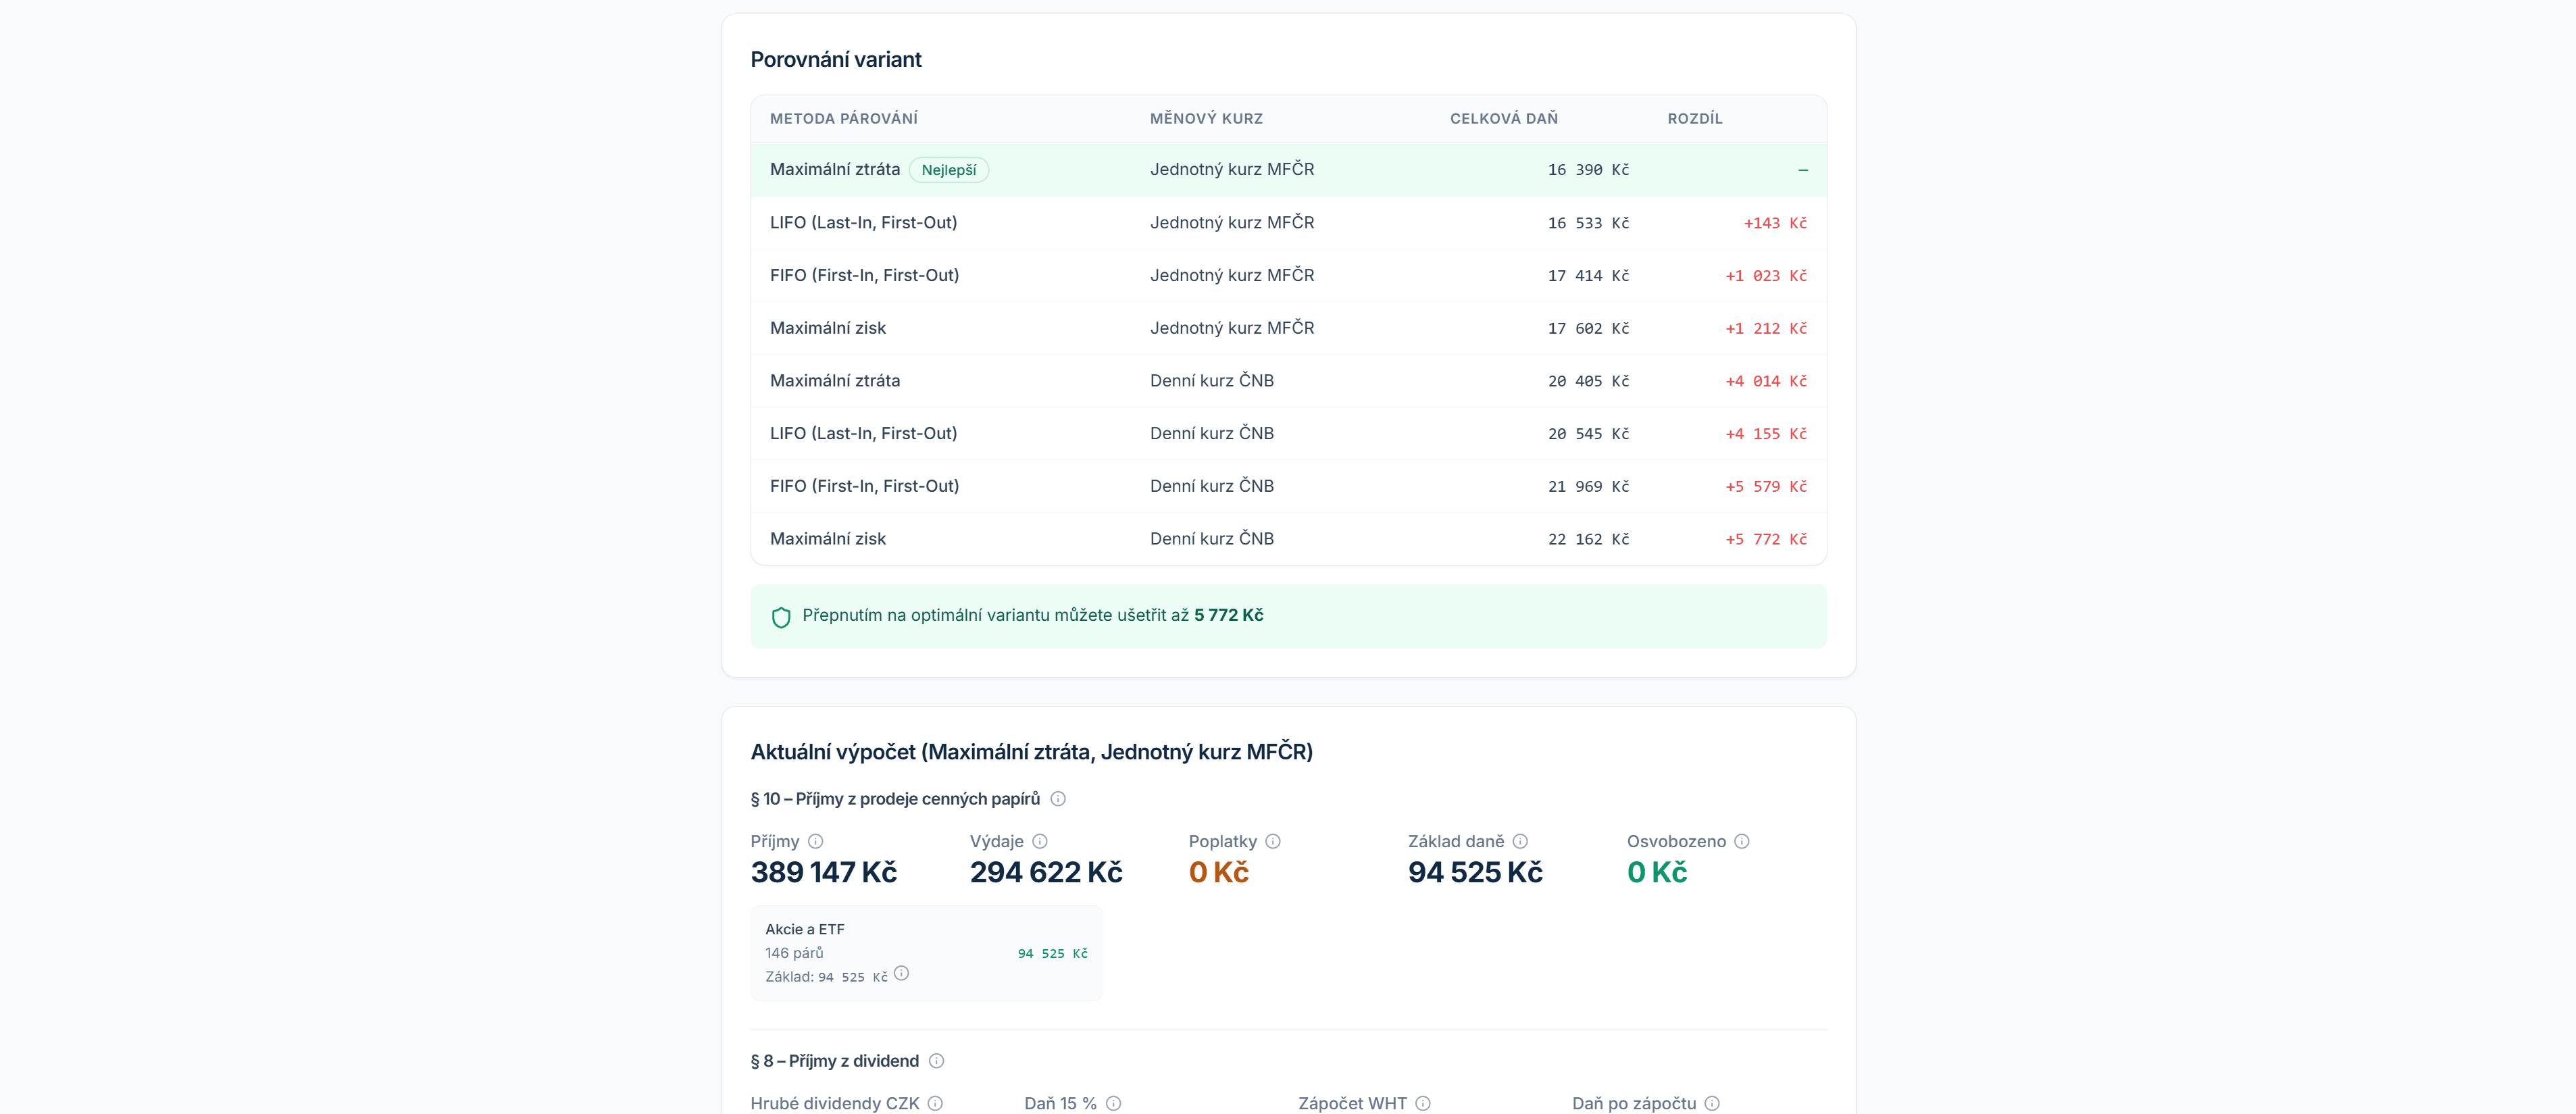Screen dimensions: 2576x1114
Task: Click info icon next to Výdaje
Action: pyautogui.click(x=1040, y=841)
